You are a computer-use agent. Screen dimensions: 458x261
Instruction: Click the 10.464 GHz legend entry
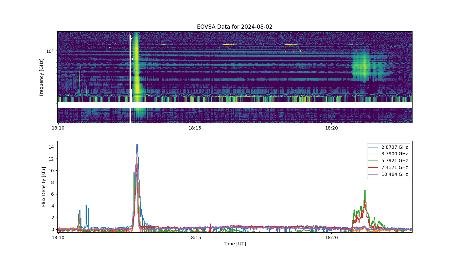389,175
